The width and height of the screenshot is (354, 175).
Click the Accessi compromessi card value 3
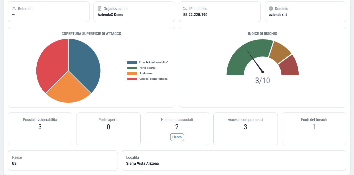[x=245, y=127]
